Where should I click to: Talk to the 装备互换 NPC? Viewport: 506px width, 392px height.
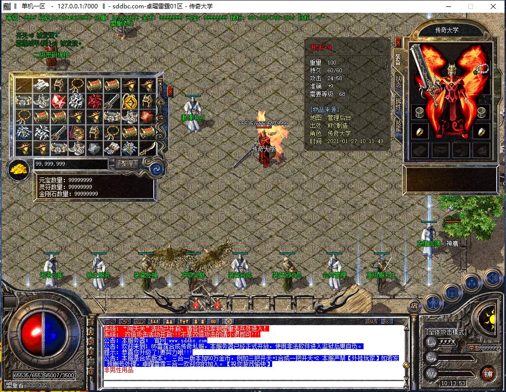coord(145,272)
